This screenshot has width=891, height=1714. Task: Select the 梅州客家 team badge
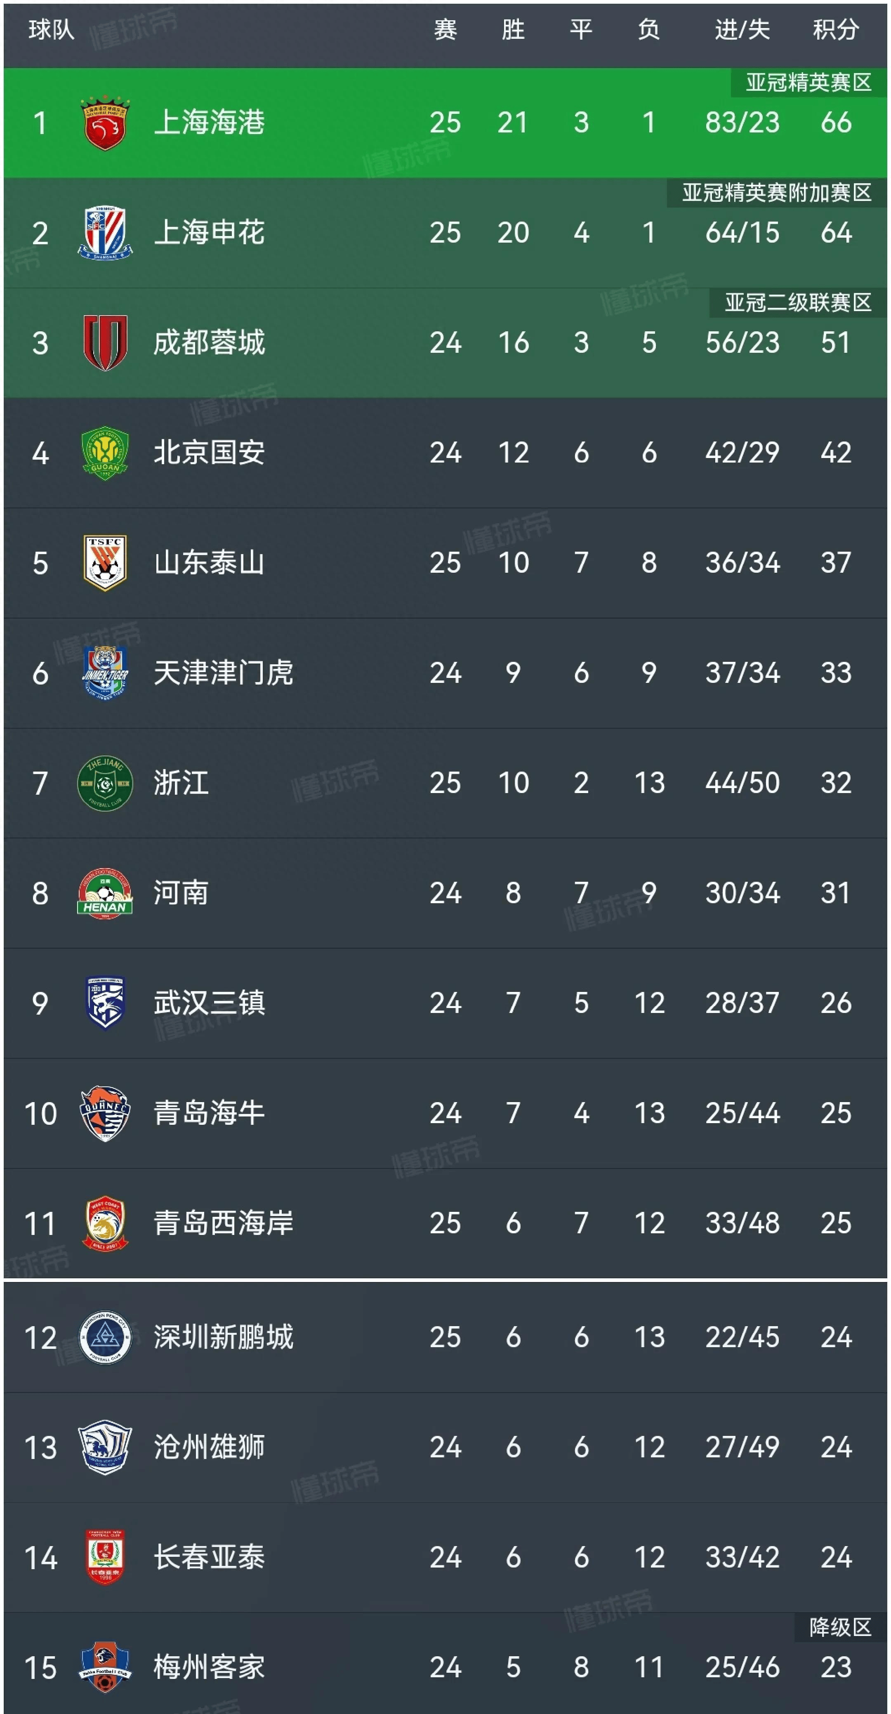pyautogui.click(x=105, y=1667)
